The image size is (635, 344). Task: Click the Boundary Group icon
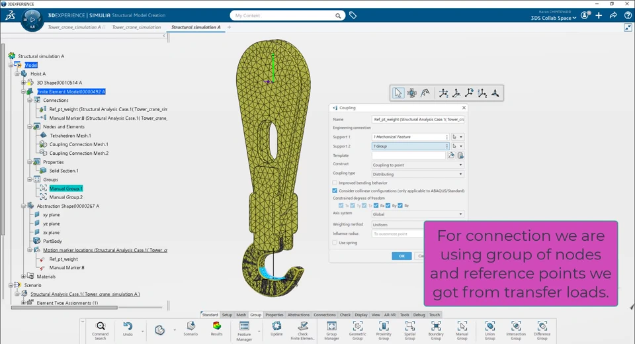436,327
